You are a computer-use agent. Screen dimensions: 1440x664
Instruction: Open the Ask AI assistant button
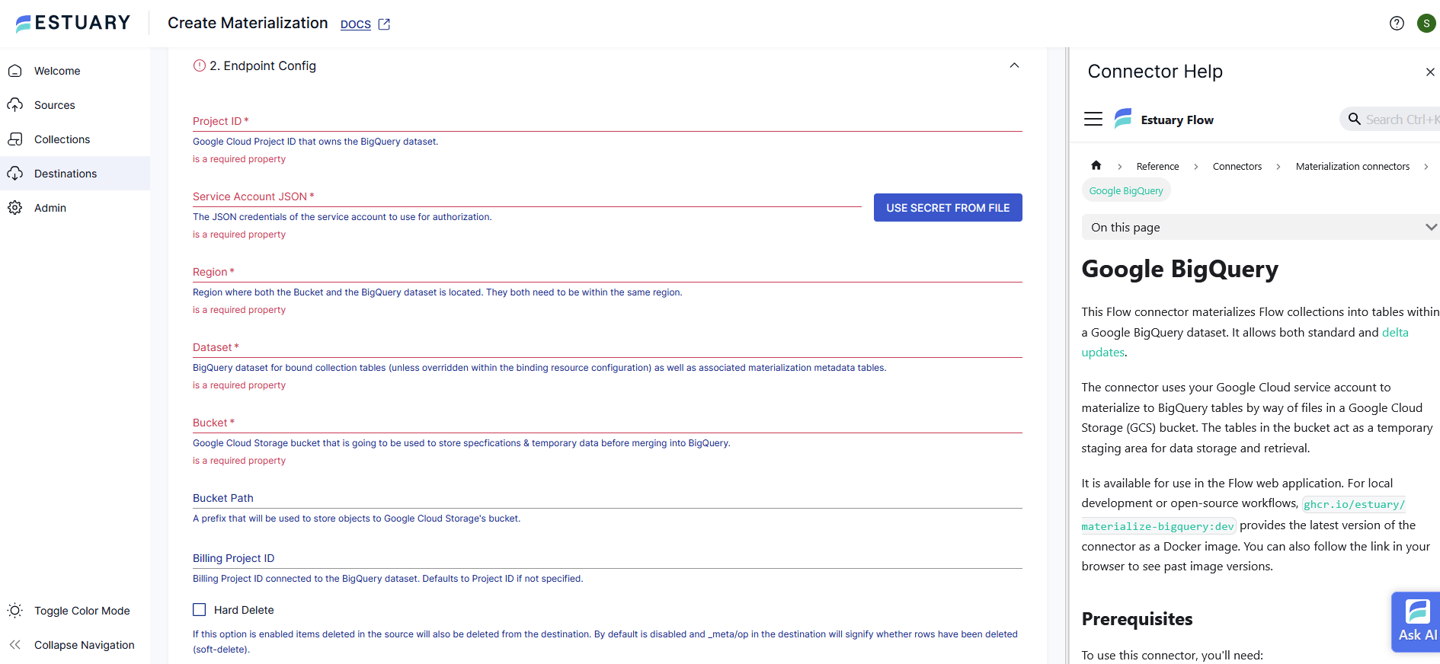pyautogui.click(x=1416, y=621)
